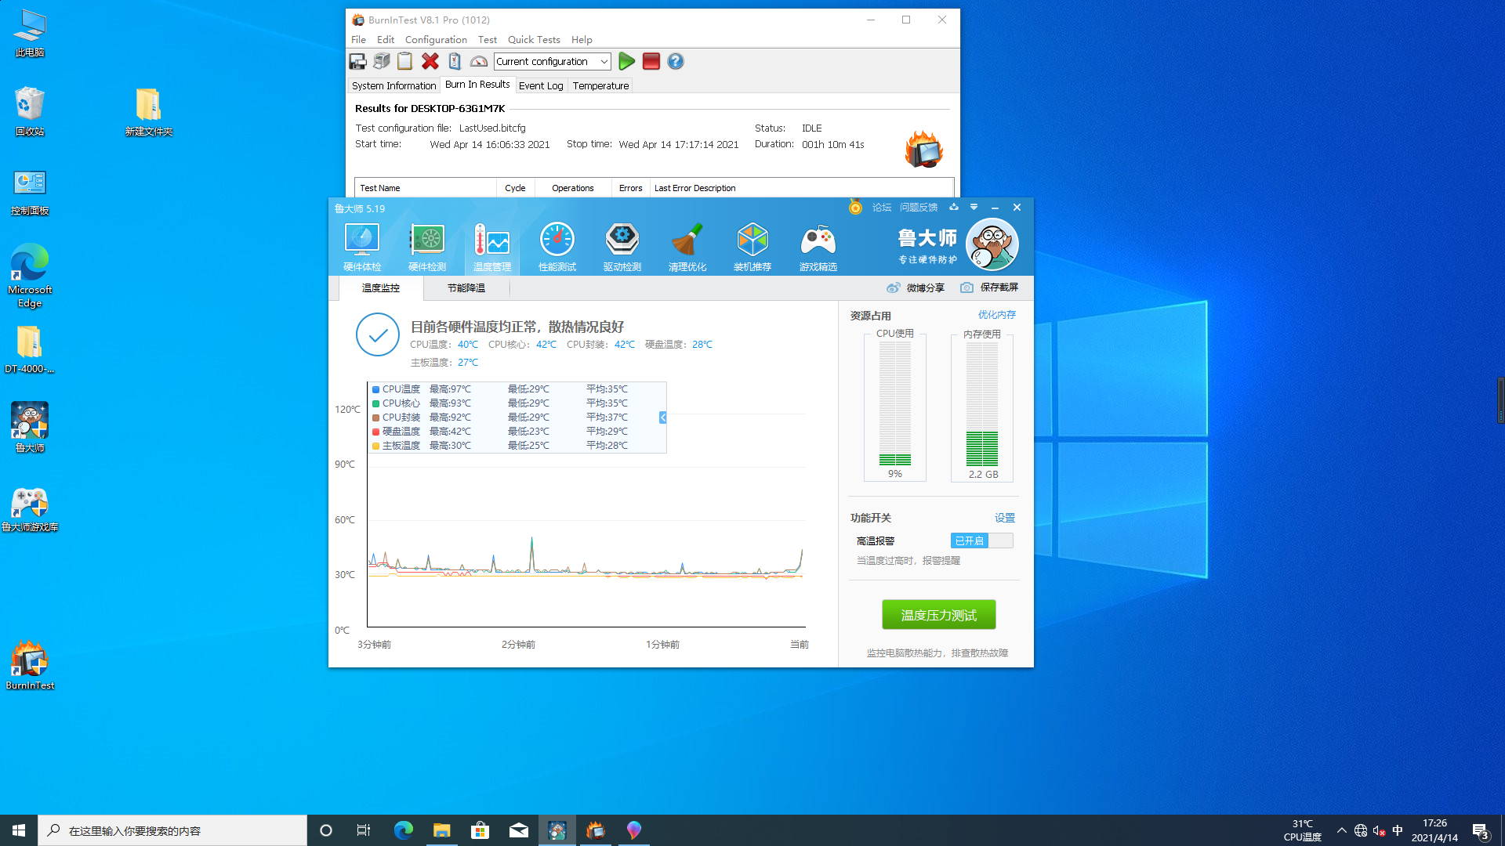This screenshot has height=846, width=1505.
Task: Switch to the Temperature tab in BurnInTest
Action: [x=600, y=85]
